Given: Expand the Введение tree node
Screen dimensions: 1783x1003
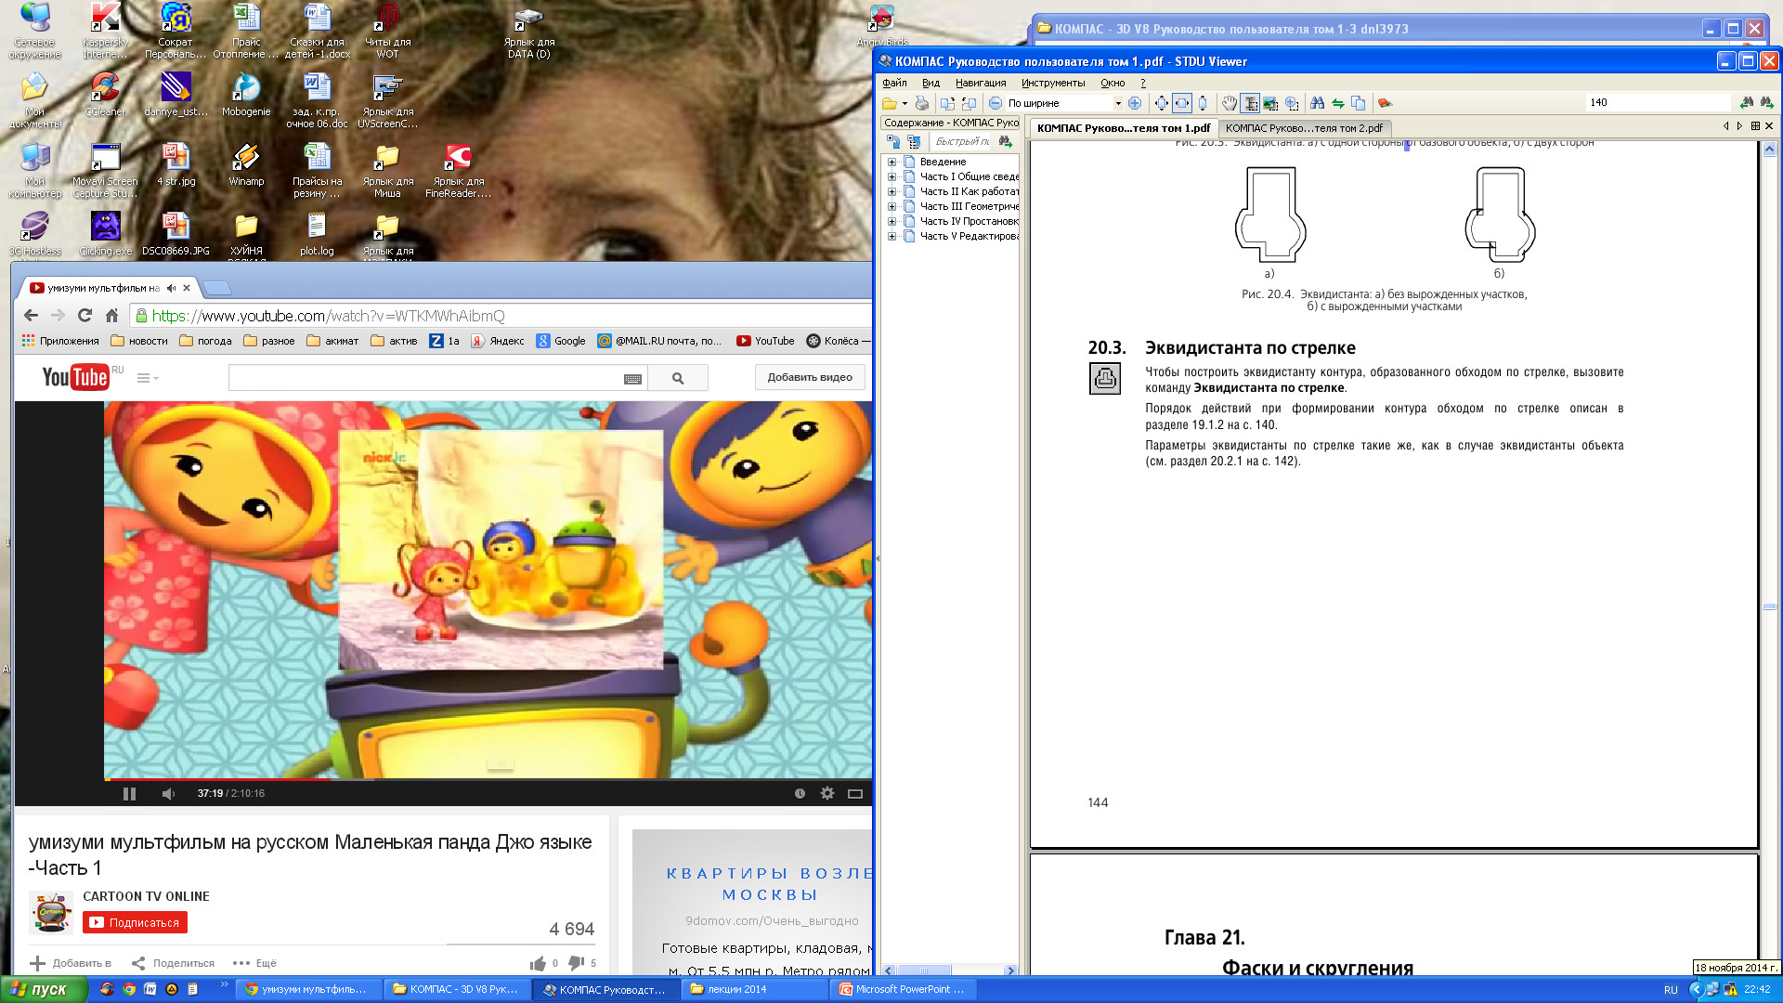Looking at the screenshot, I should (891, 162).
